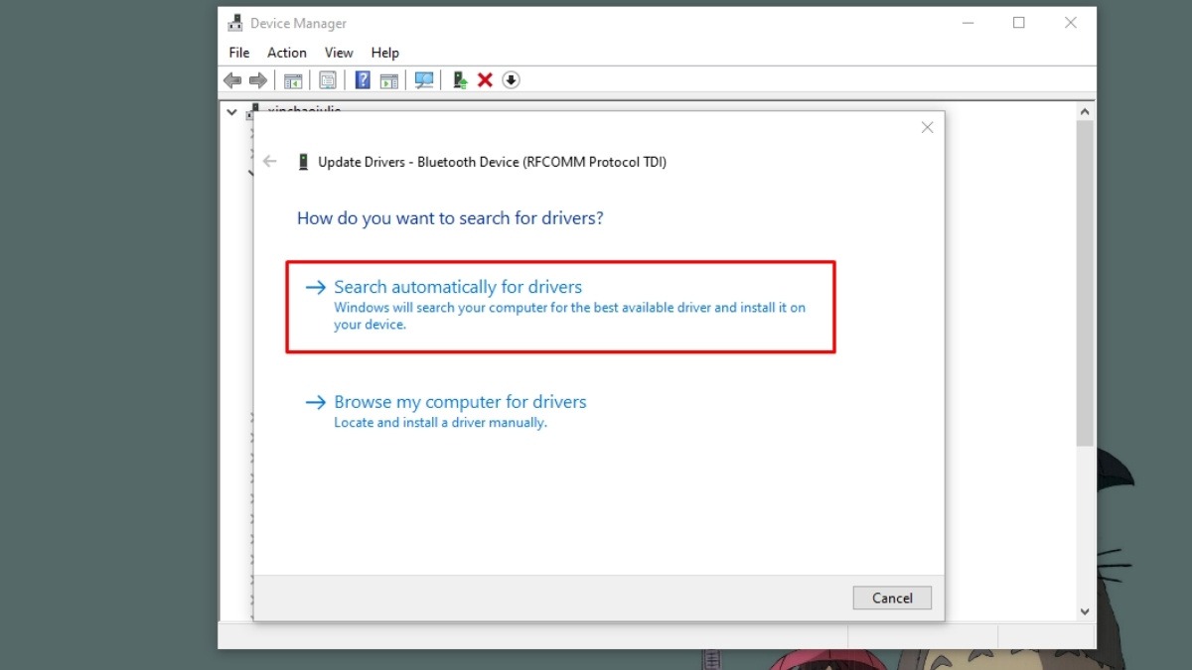Choose Search automatically for drivers
Image resolution: width=1192 pixels, height=670 pixels.
point(560,307)
